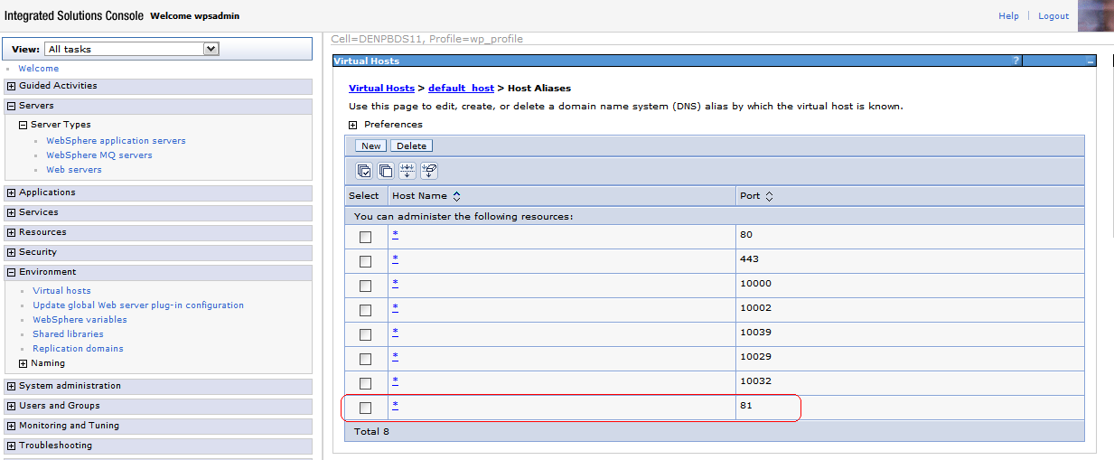Check the box for port 10032 row
This screenshot has height=460, width=1114.
click(x=366, y=383)
